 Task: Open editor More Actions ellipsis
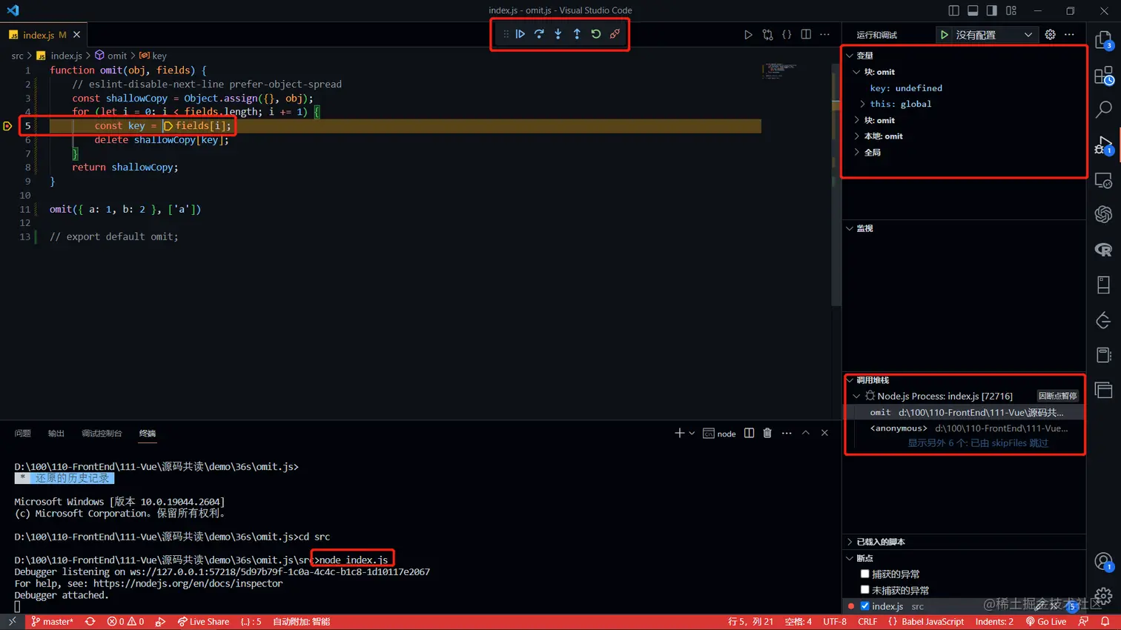pyautogui.click(x=824, y=35)
